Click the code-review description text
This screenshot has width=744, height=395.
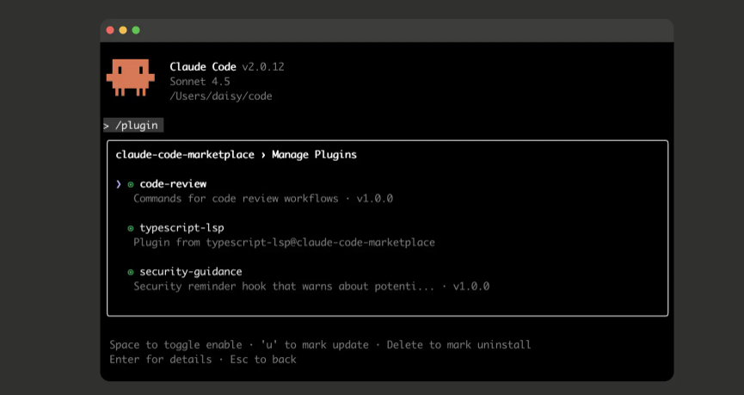pos(262,198)
